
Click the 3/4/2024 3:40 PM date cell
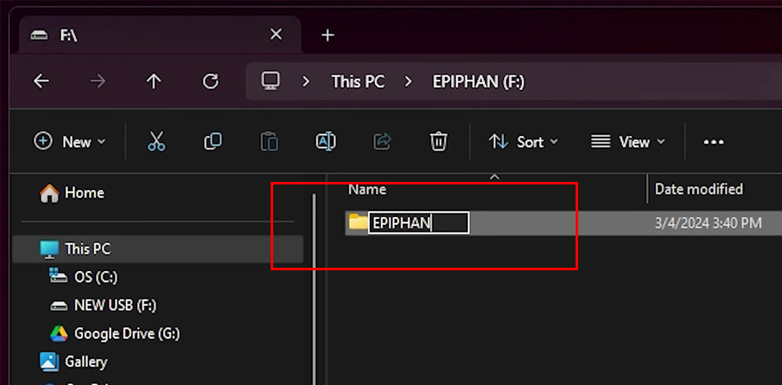[708, 223]
